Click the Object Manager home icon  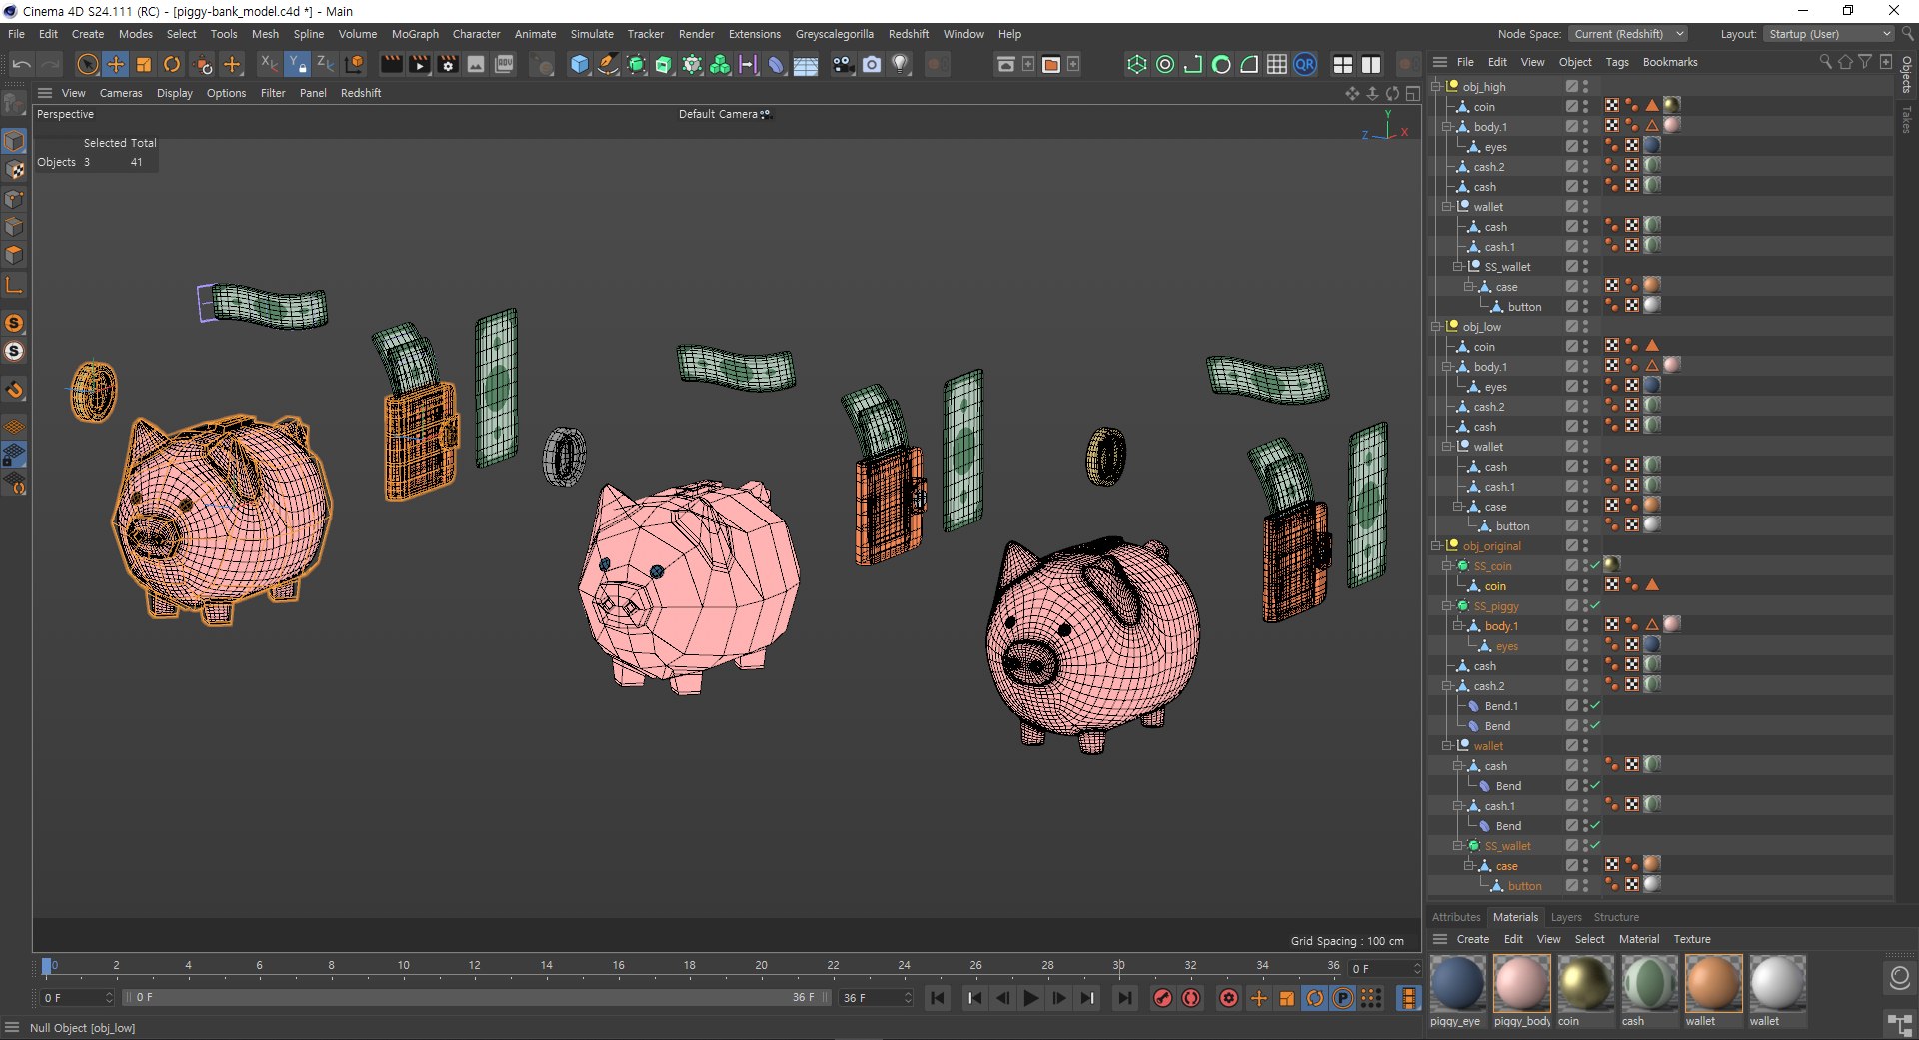pos(1845,62)
